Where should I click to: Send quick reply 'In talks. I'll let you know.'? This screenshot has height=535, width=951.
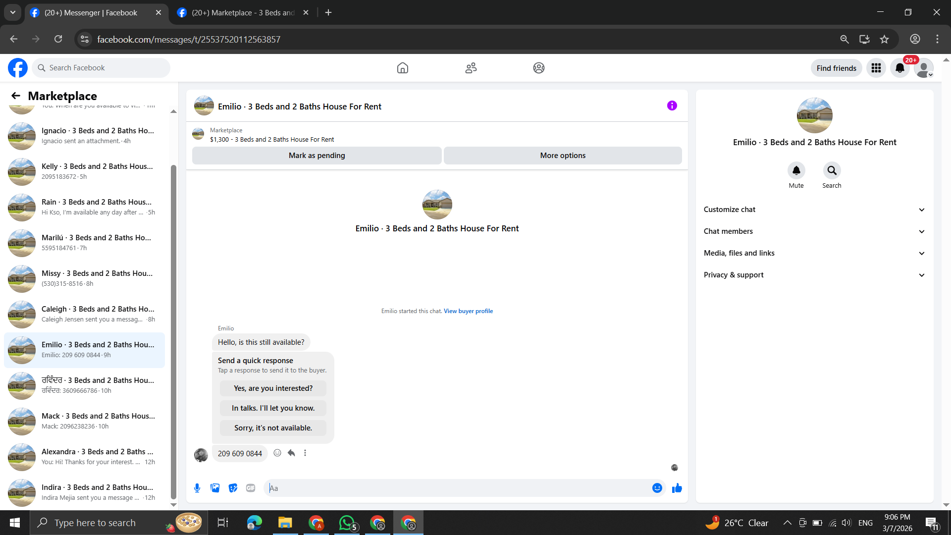pos(273,408)
